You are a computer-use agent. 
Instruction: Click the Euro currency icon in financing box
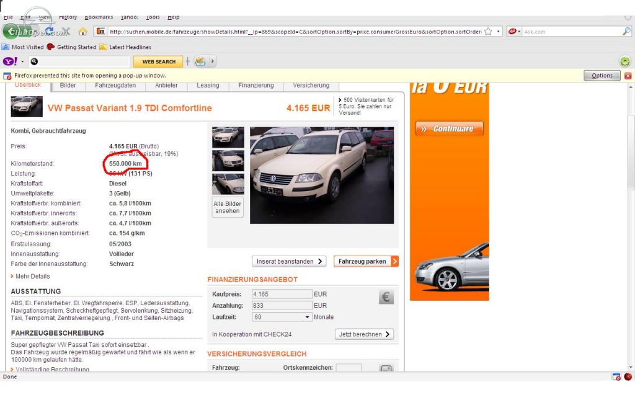pyautogui.click(x=386, y=297)
